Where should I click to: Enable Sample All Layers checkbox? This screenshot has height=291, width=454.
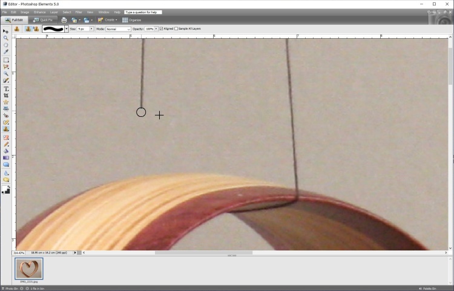point(174,28)
